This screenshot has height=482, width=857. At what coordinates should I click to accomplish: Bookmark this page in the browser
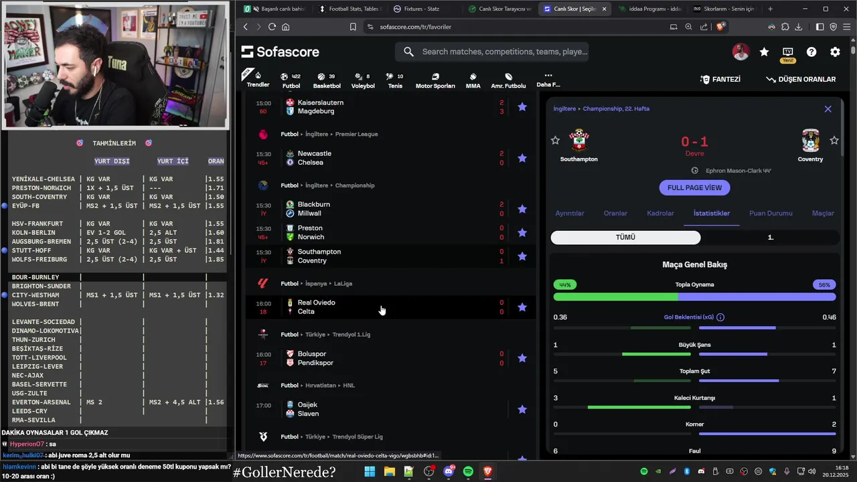click(353, 27)
